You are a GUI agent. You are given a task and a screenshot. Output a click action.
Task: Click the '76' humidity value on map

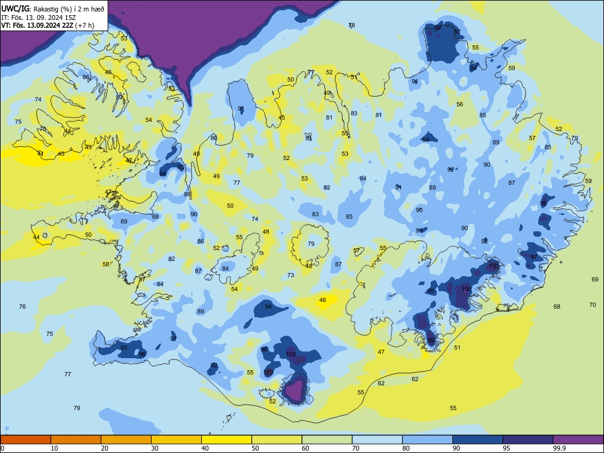coord(22,307)
